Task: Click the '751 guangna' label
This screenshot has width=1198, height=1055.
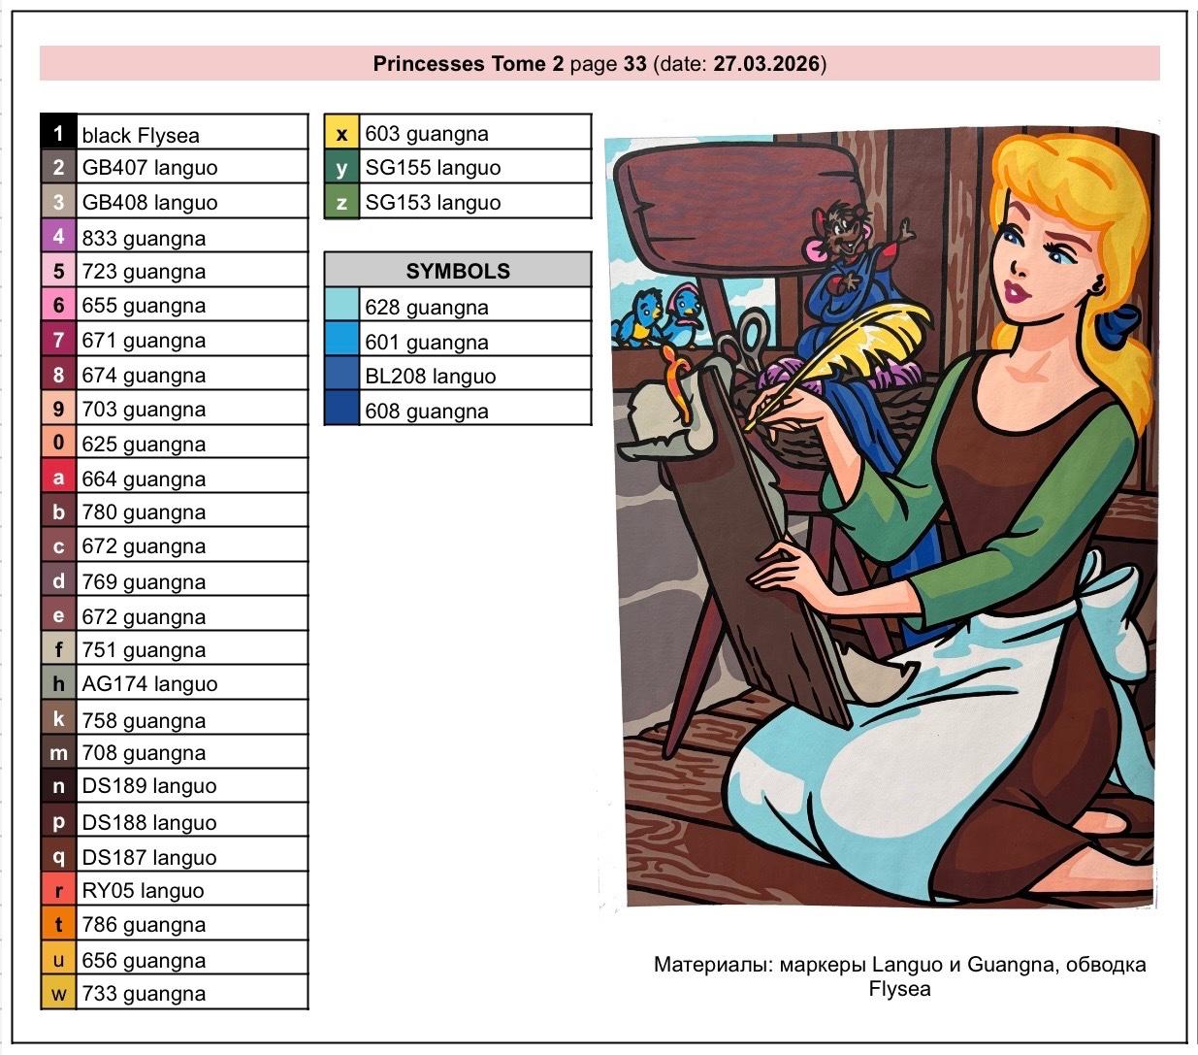Action: (144, 649)
